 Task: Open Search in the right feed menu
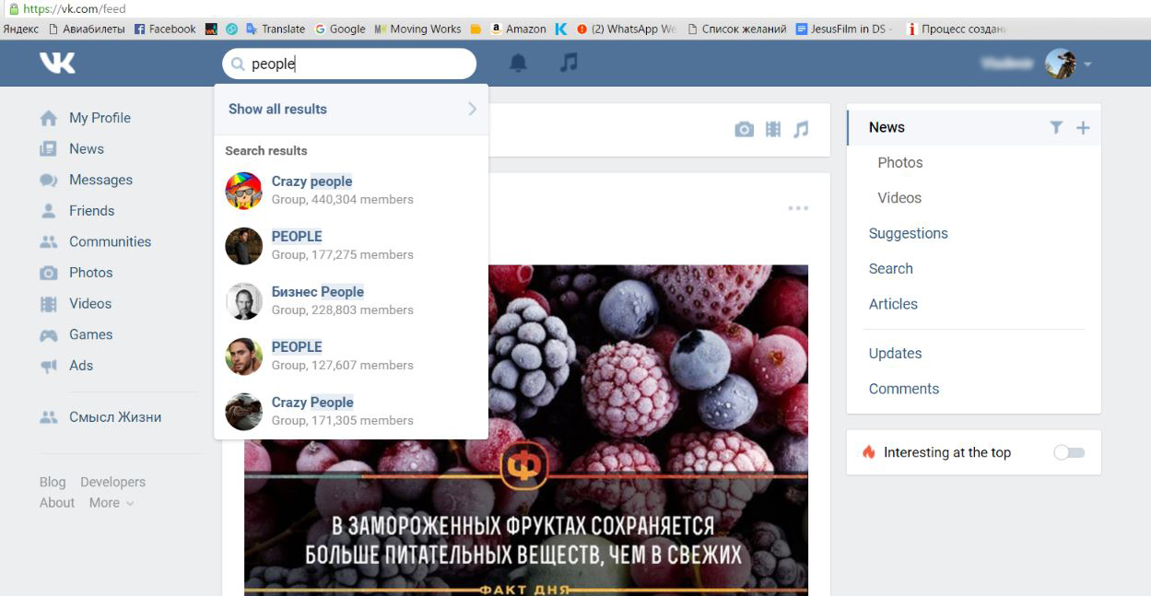click(x=891, y=269)
